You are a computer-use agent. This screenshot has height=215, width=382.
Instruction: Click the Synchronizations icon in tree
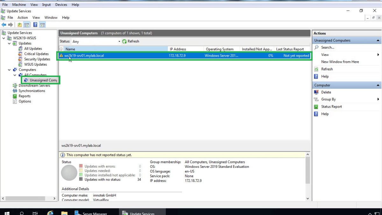[x=15, y=91]
